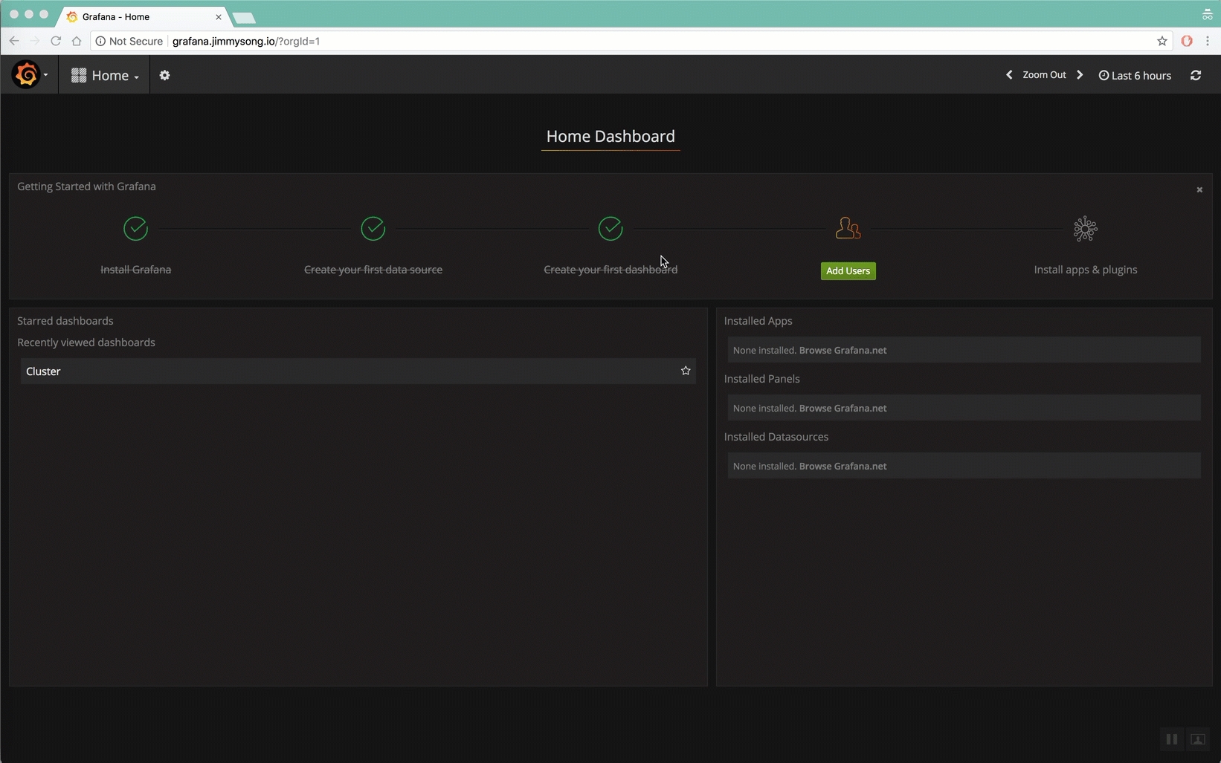1221x763 pixels.
Task: Open the Cluster dashboard from recently viewed
Action: (44, 371)
